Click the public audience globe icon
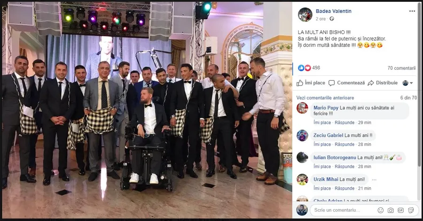The height and width of the screenshot is (221, 423). 332,19
